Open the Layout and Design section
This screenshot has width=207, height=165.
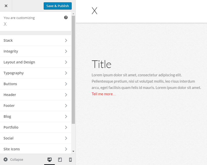pos(36,62)
